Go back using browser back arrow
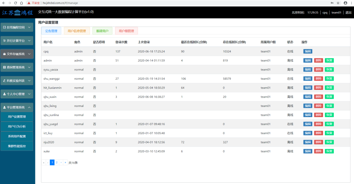This screenshot has width=354, height=184. [4, 3]
